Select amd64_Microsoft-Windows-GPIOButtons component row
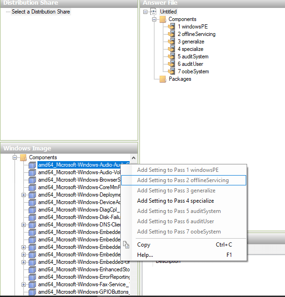The image size is (285, 297). [x=84, y=292]
